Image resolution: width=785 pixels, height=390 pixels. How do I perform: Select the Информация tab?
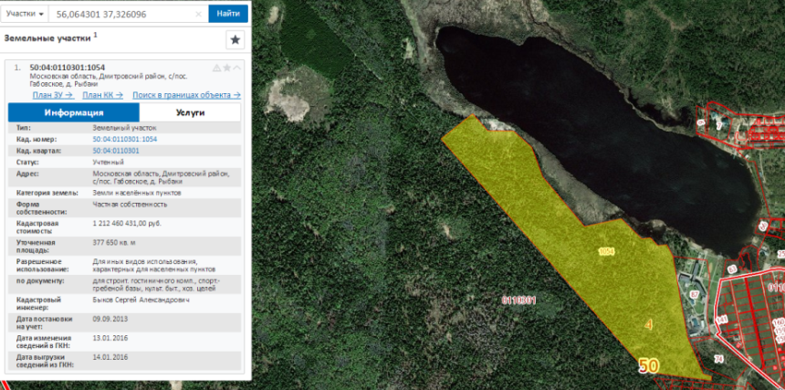(x=74, y=112)
